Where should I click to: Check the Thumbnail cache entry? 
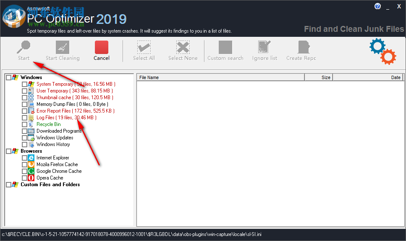[24, 97]
